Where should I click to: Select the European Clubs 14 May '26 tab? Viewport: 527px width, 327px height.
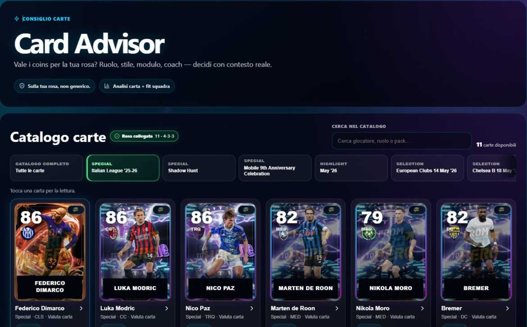coord(427,168)
